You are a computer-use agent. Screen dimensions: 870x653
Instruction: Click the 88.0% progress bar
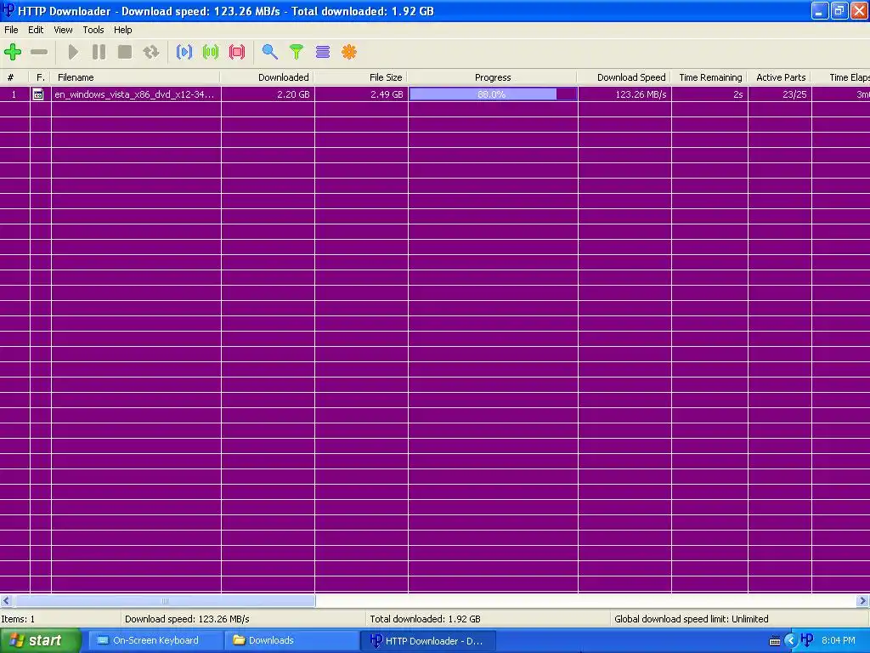[493, 94]
